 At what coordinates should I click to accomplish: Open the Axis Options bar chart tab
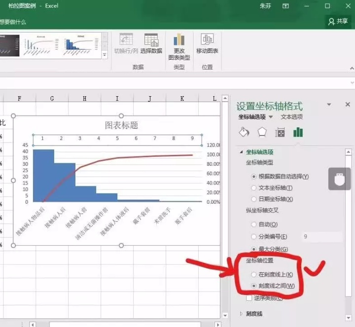click(298, 132)
